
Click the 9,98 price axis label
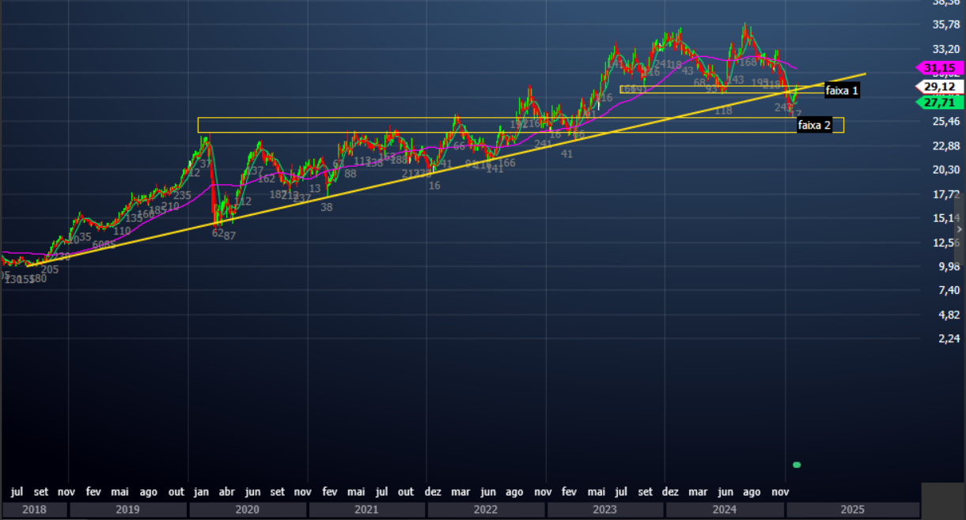948,266
